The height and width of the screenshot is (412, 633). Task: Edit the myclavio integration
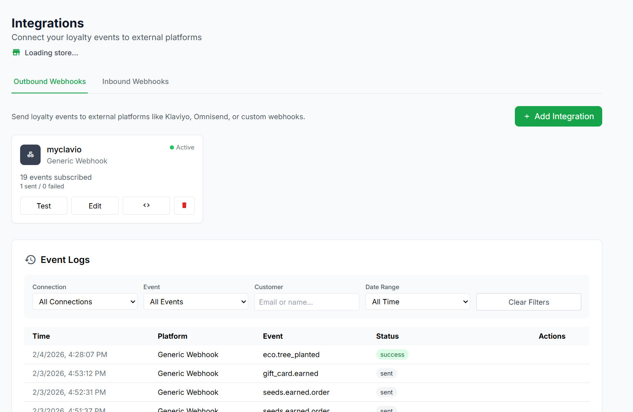tap(95, 206)
